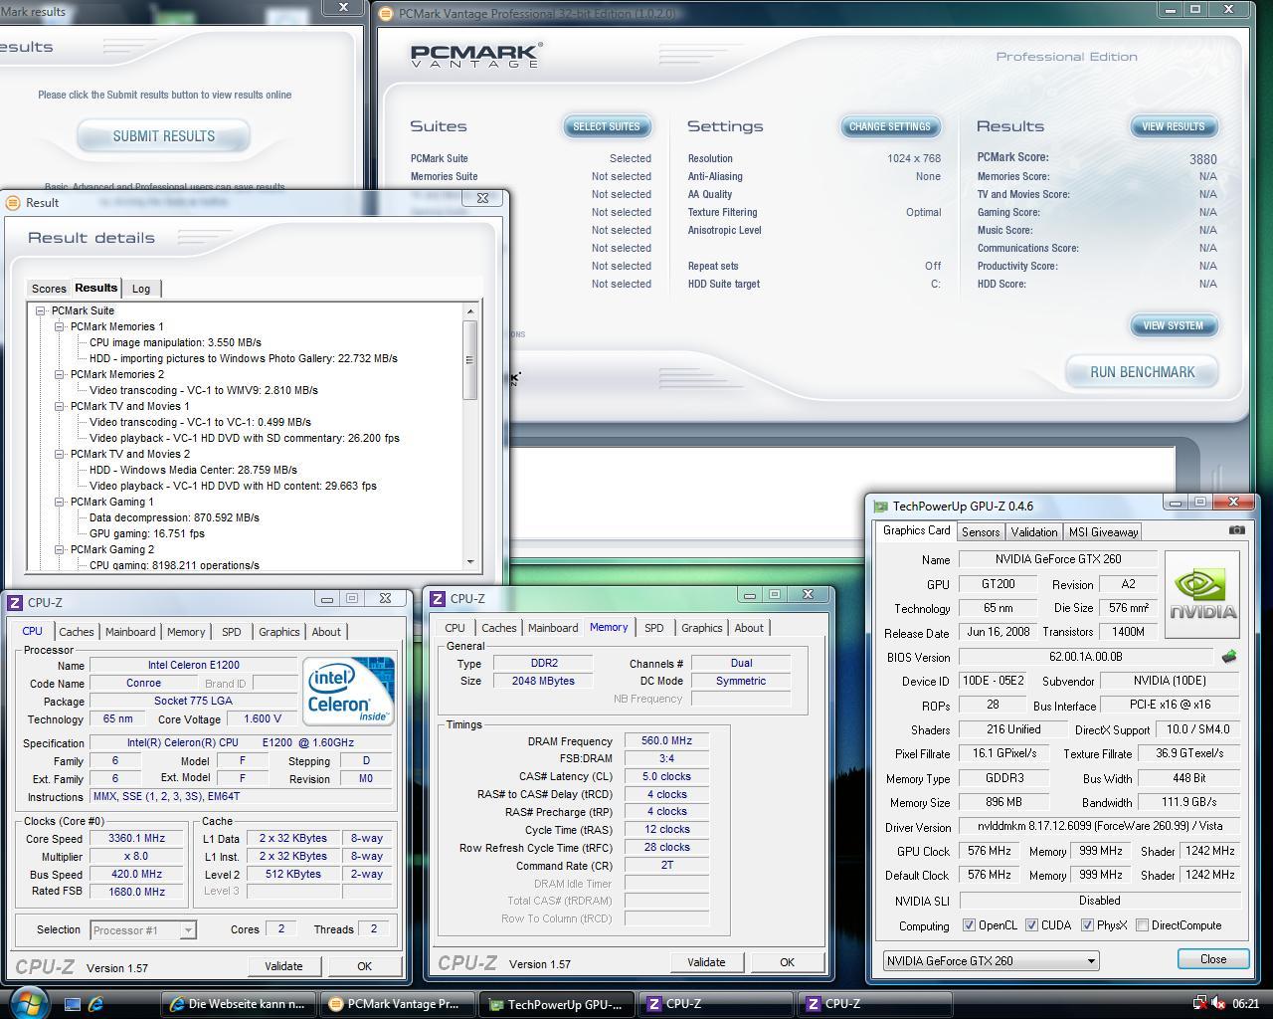Click the CPU-Z Memory window title icon
Viewport: 1273px width, 1019px height.
pos(438,598)
